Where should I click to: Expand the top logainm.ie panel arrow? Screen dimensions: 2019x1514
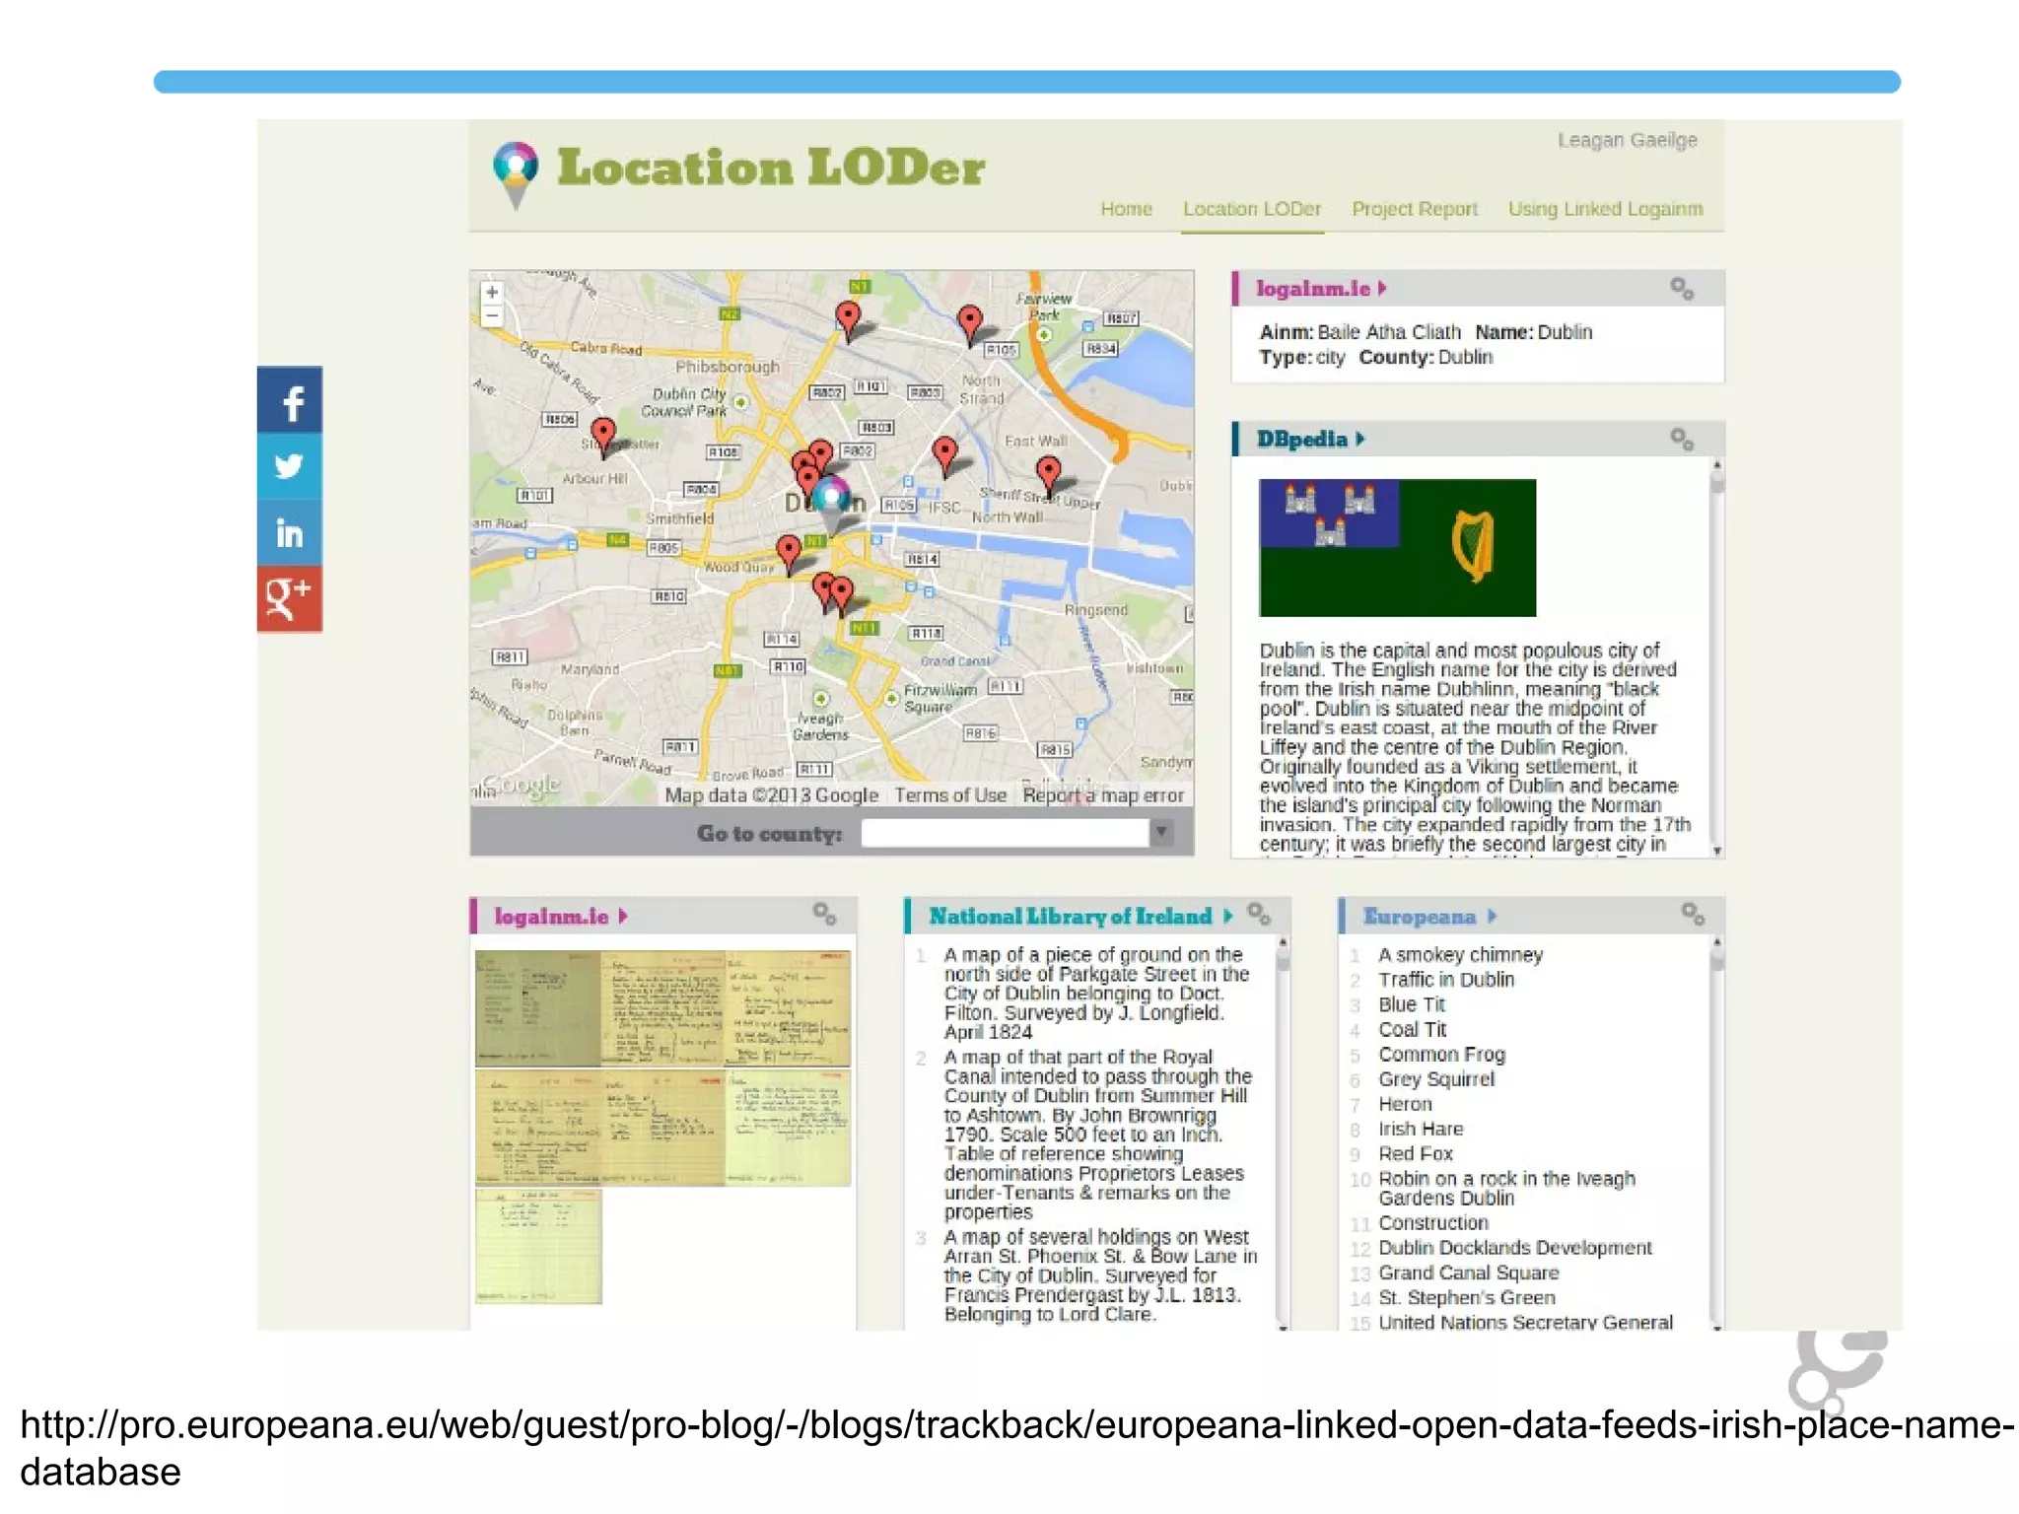tap(1382, 289)
